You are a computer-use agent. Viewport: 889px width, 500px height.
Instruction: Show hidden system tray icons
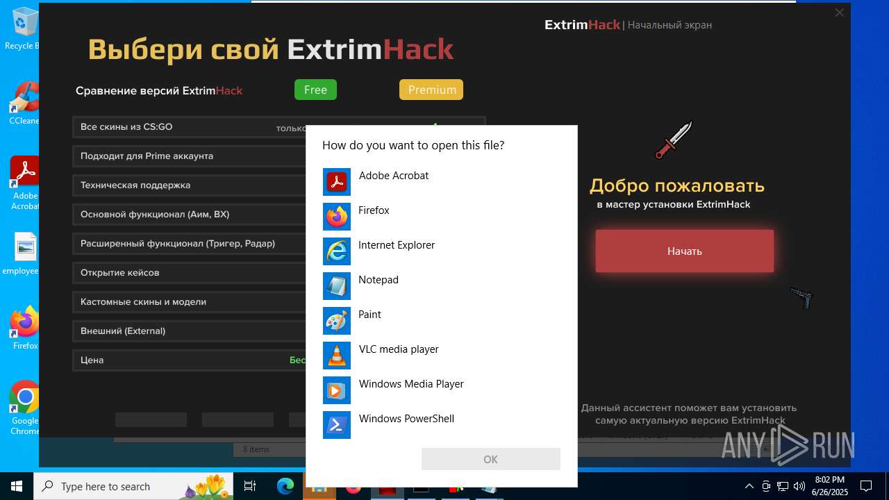(749, 486)
